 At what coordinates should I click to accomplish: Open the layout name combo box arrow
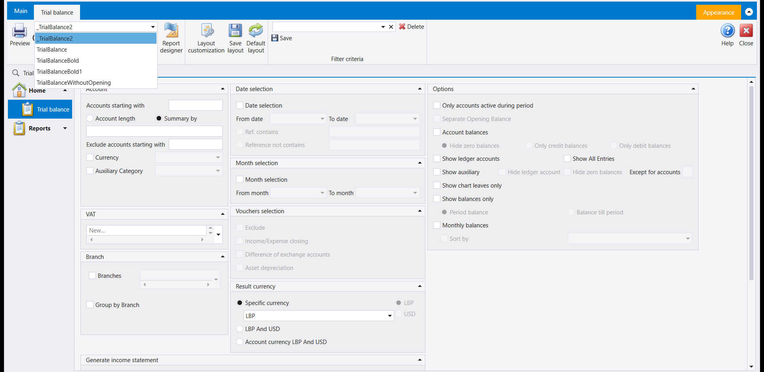[153, 27]
